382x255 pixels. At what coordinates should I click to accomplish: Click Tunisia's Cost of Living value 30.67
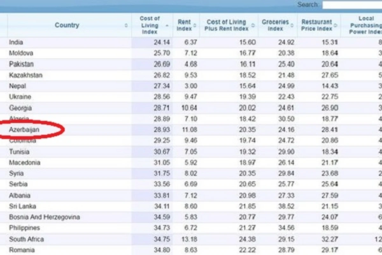pos(162,152)
